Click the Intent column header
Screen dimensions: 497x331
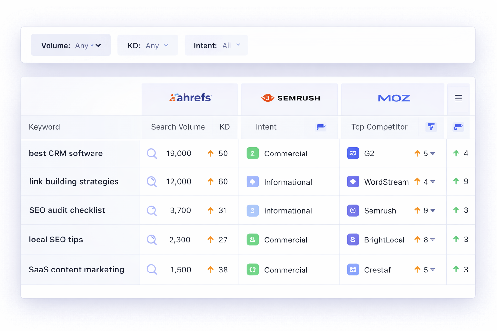(x=266, y=127)
